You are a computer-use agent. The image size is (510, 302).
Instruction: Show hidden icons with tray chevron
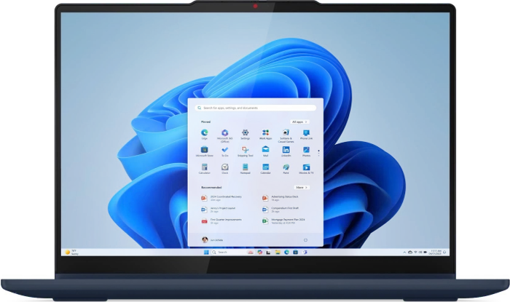[404, 252]
